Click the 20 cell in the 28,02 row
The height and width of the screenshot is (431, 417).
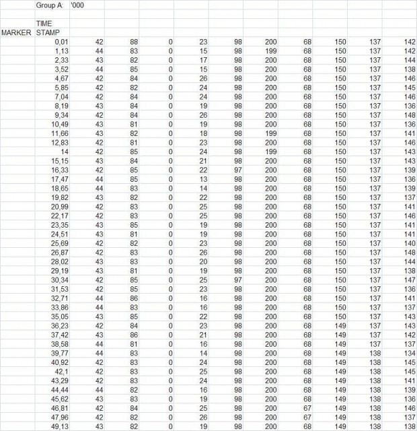(x=191, y=262)
